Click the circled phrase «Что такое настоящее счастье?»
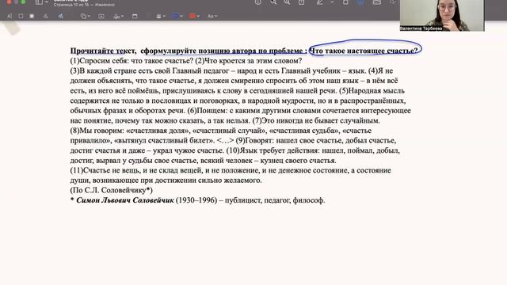The image size is (507, 285). click(x=364, y=51)
